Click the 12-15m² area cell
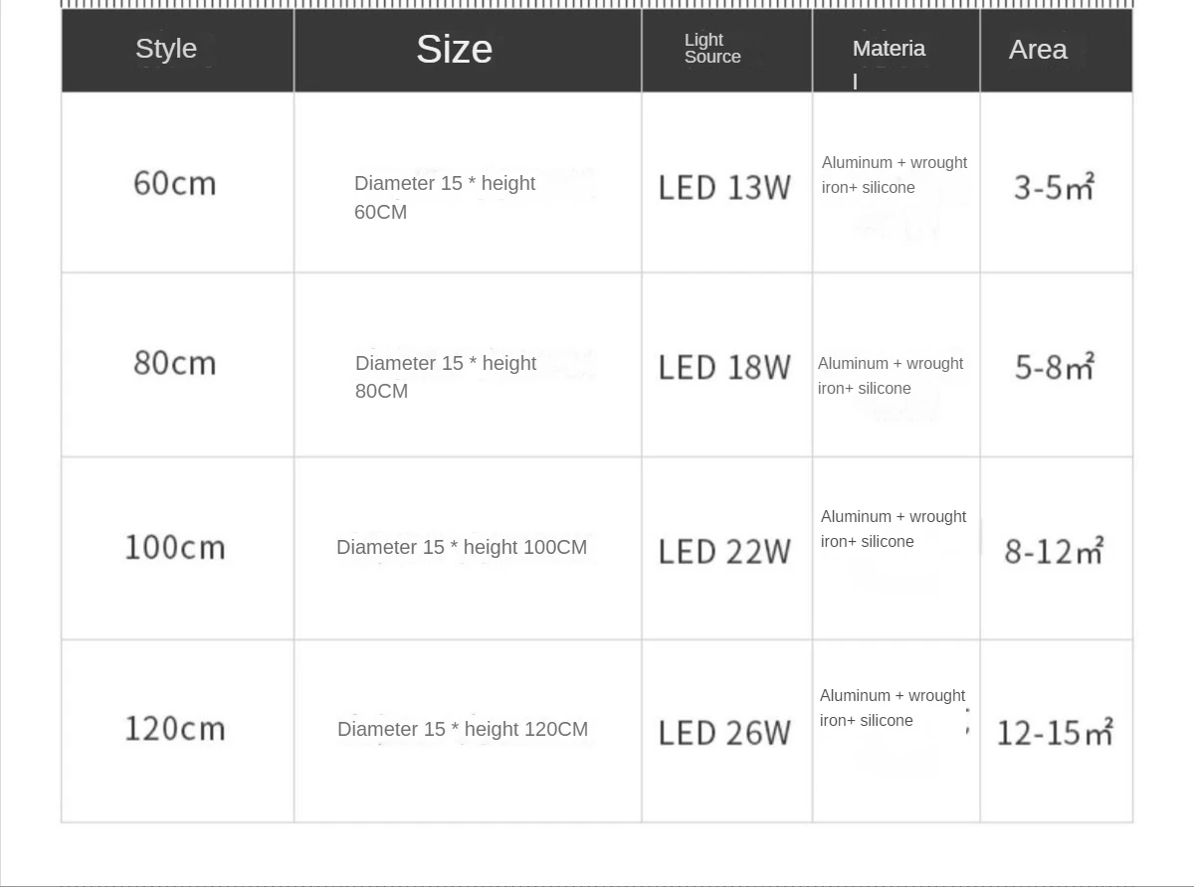Image resolution: width=1194 pixels, height=887 pixels. (x=1054, y=733)
